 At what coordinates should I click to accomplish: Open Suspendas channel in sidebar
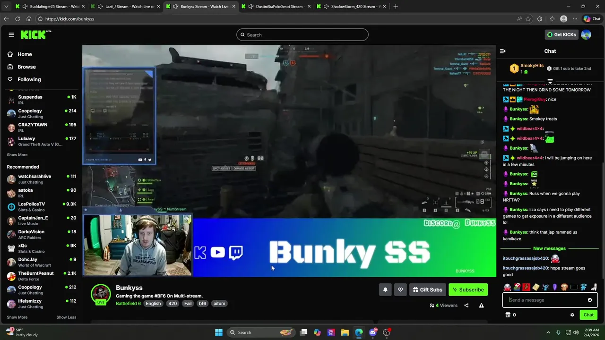tap(41, 99)
